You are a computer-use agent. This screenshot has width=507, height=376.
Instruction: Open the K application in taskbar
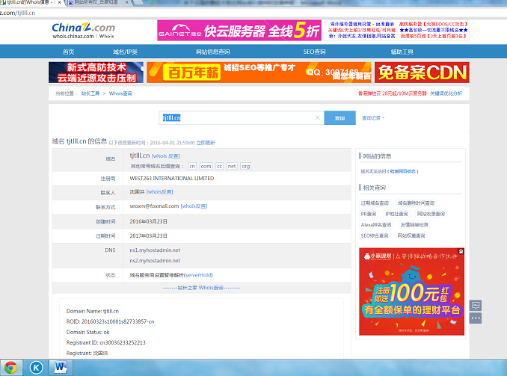click(36, 367)
